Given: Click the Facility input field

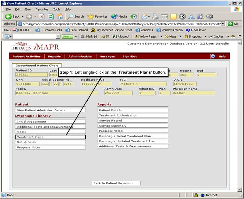Looking at the screenshot, I should (57, 93).
